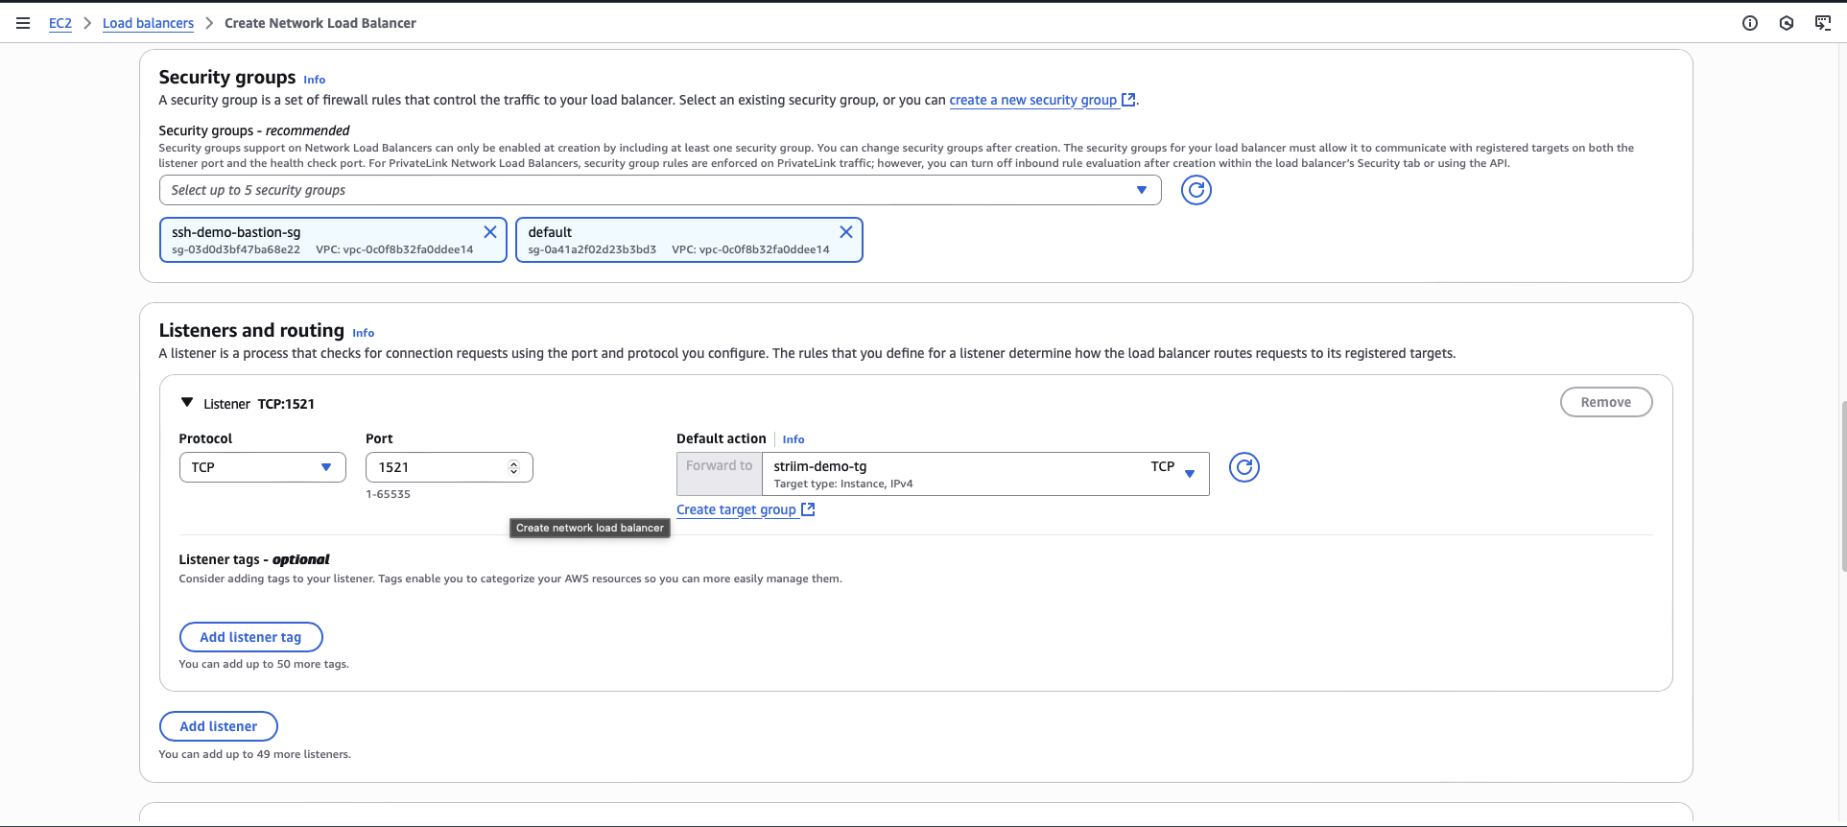Open the top-right feedback monitor icon

[1823, 23]
